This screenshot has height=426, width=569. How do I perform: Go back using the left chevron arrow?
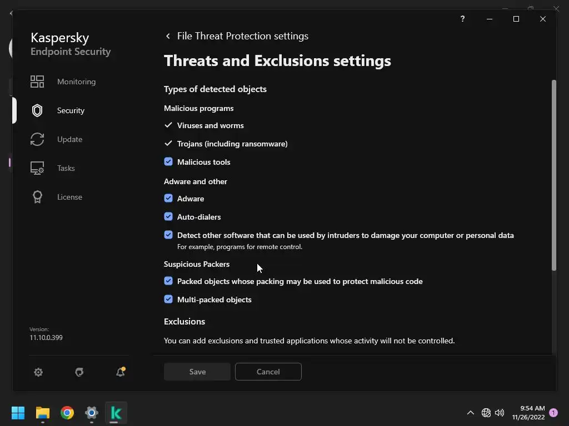[168, 36]
